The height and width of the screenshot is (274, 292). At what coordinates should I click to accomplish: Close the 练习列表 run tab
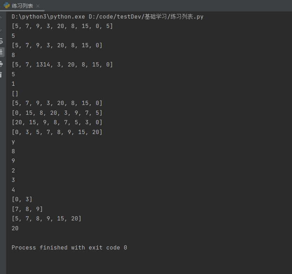38,6
